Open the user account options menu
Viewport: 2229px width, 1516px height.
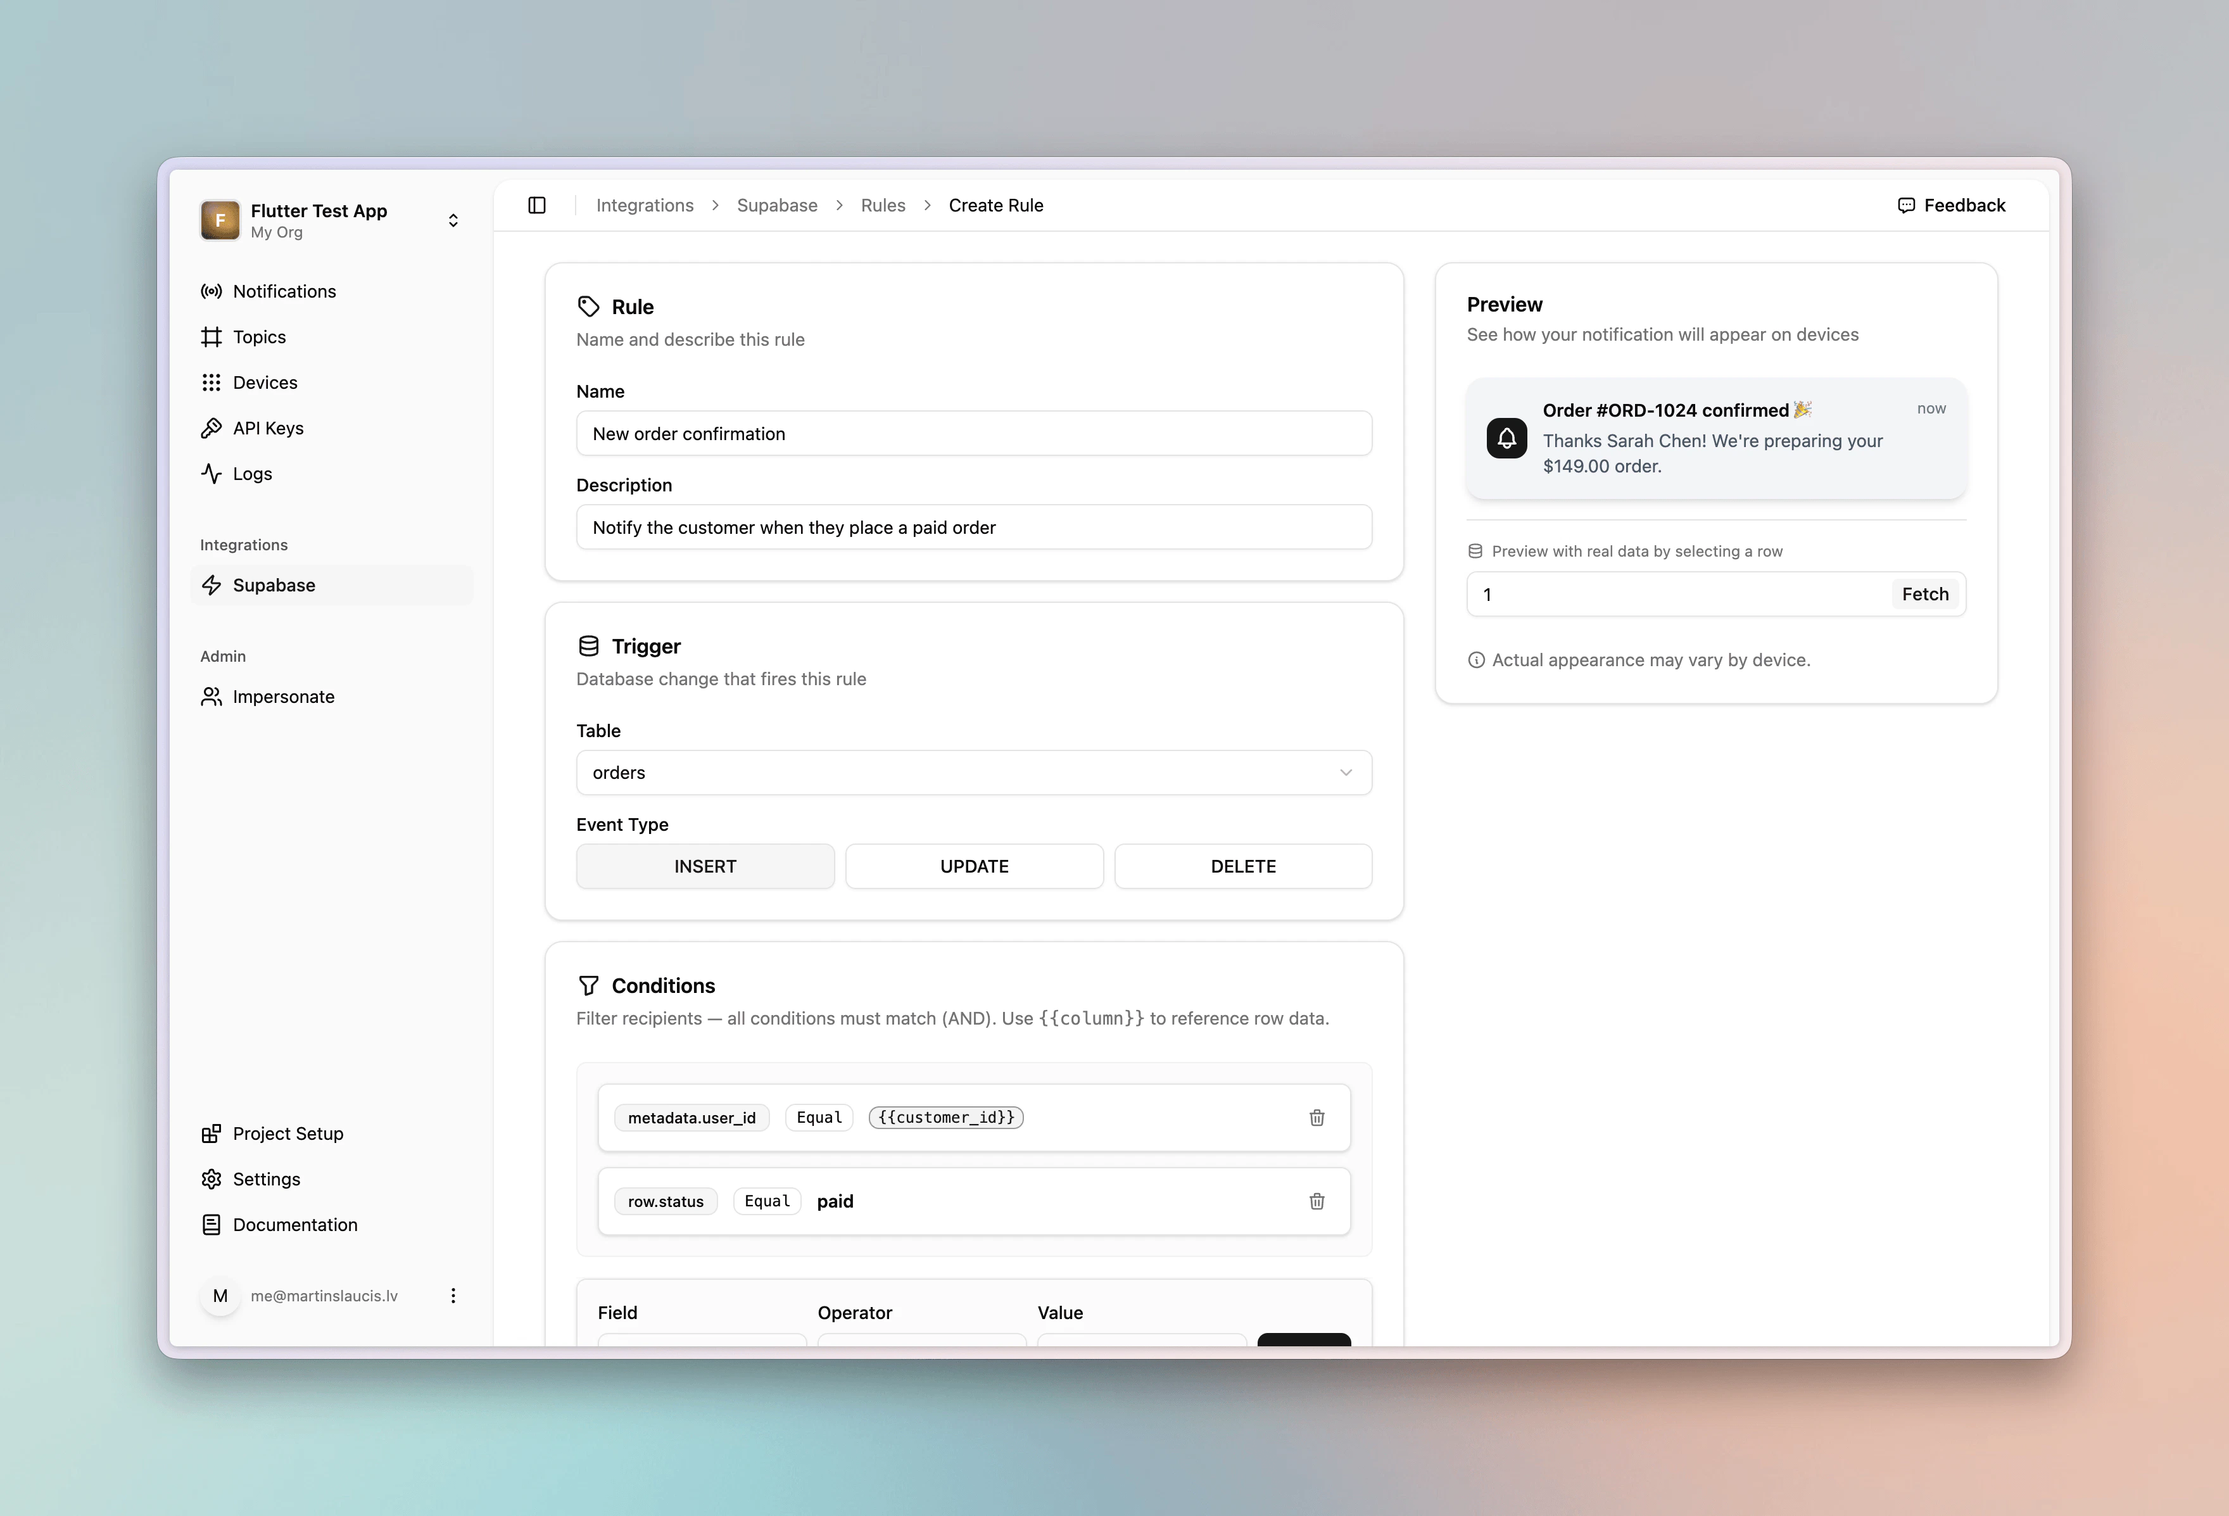click(x=453, y=1296)
